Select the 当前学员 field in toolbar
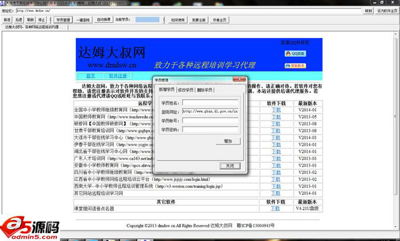400x241 pixels. [148, 20]
